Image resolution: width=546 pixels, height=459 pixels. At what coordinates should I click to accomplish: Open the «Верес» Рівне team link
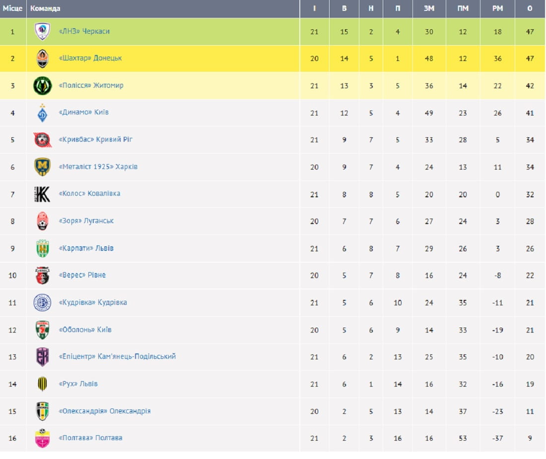[82, 275]
